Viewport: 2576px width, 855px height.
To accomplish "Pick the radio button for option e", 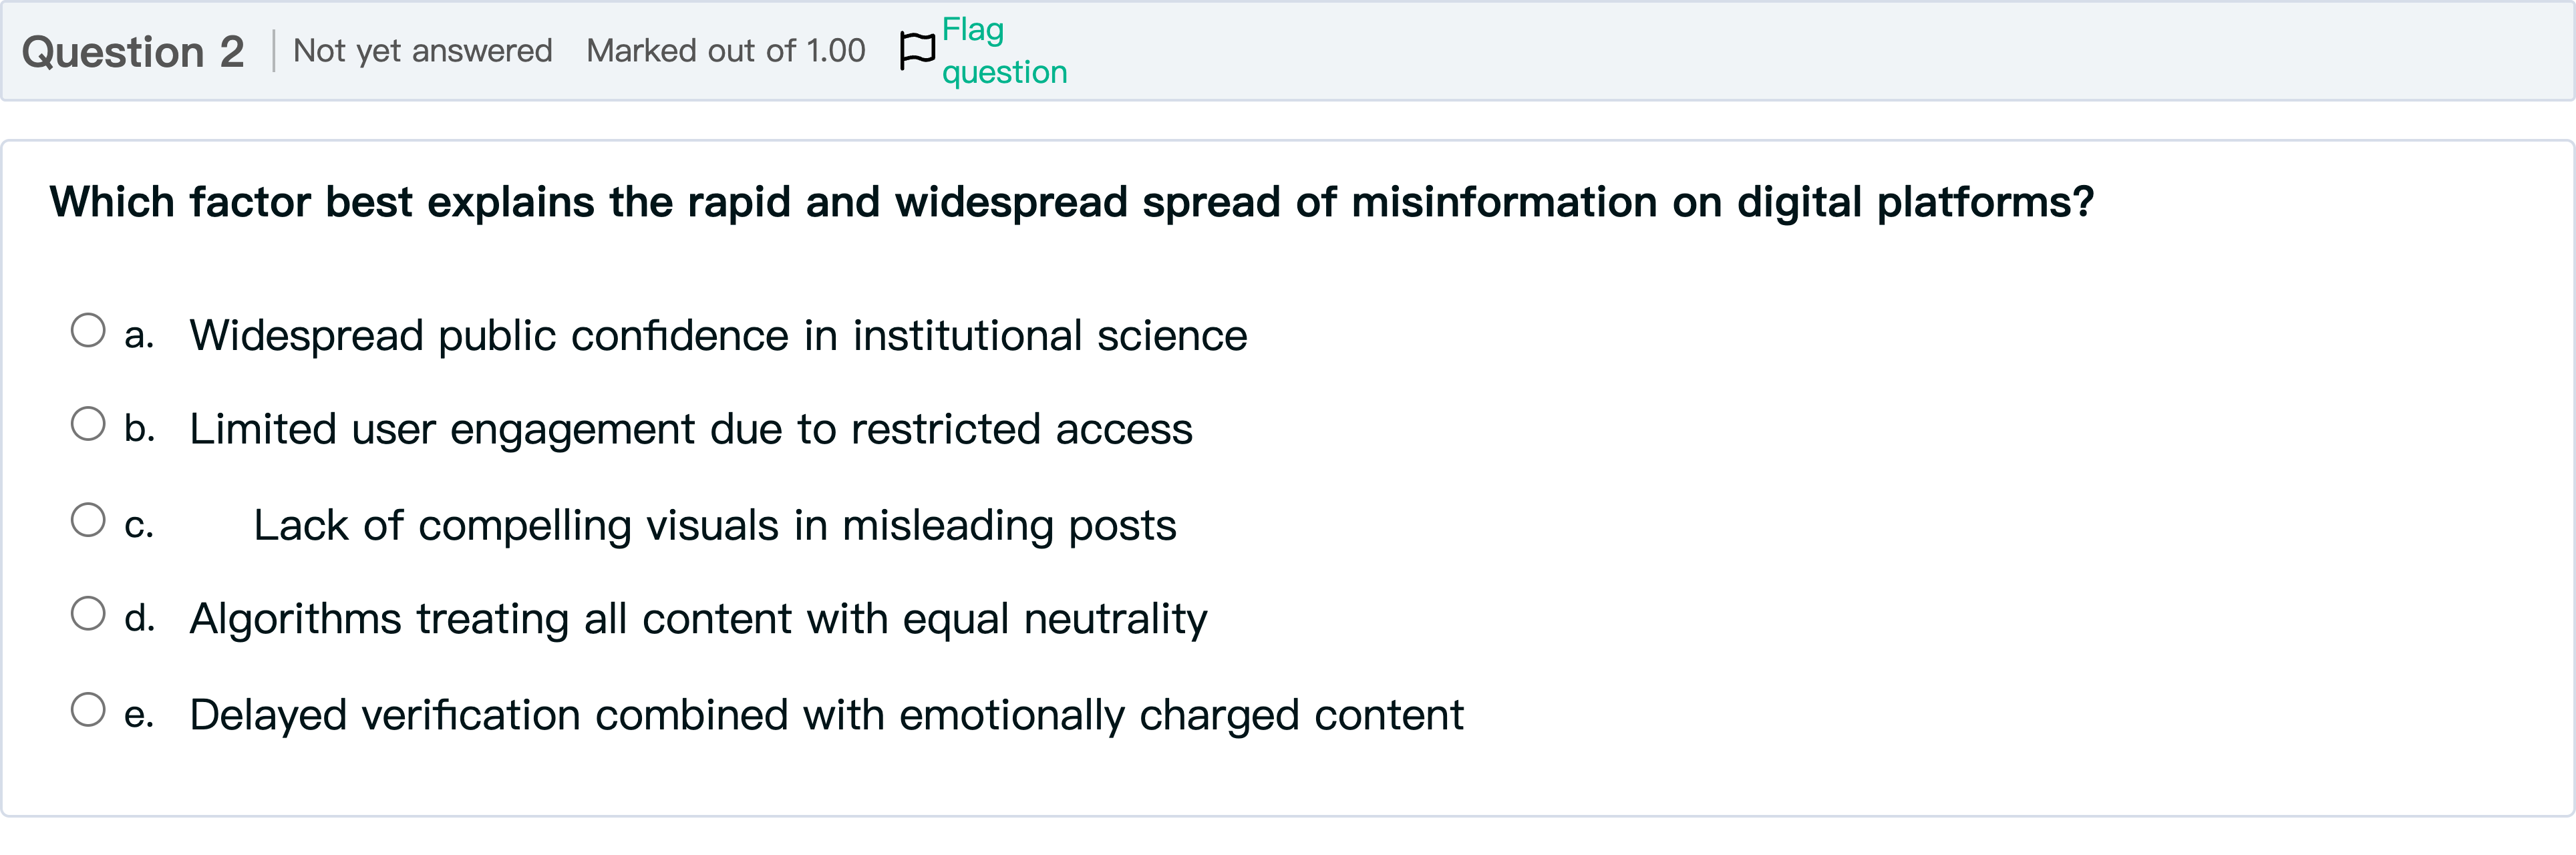I will pyautogui.click(x=88, y=710).
